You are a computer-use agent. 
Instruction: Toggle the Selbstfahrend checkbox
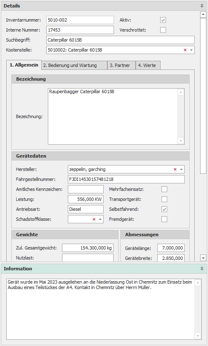click(x=164, y=209)
